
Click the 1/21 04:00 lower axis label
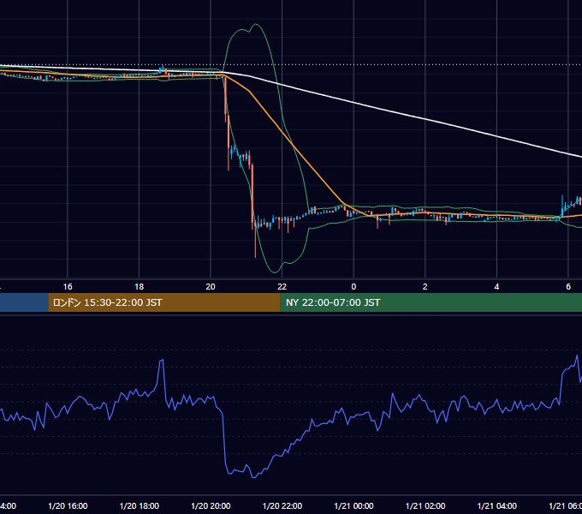(x=497, y=505)
